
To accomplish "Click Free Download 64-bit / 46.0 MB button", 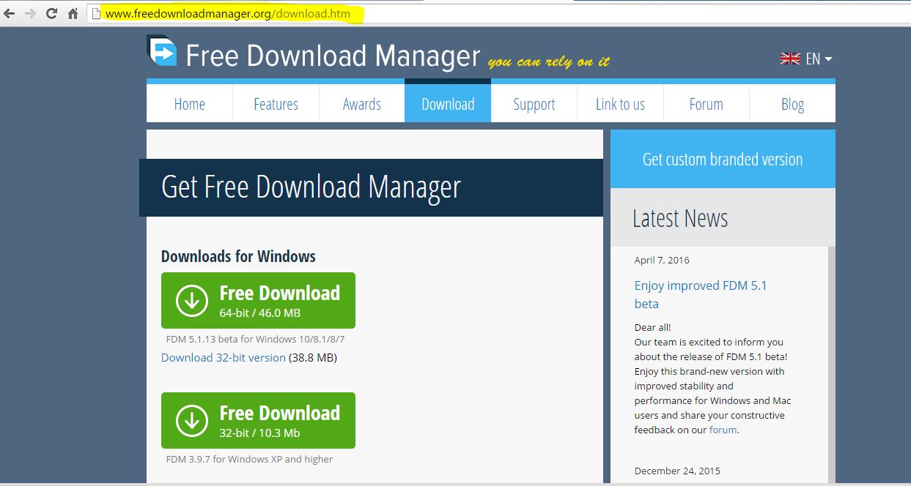I will coord(258,301).
